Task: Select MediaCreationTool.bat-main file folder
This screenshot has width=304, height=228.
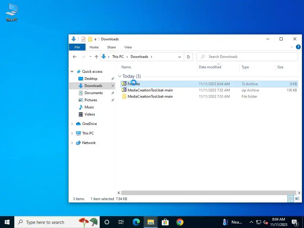Action: [x=209, y=96]
